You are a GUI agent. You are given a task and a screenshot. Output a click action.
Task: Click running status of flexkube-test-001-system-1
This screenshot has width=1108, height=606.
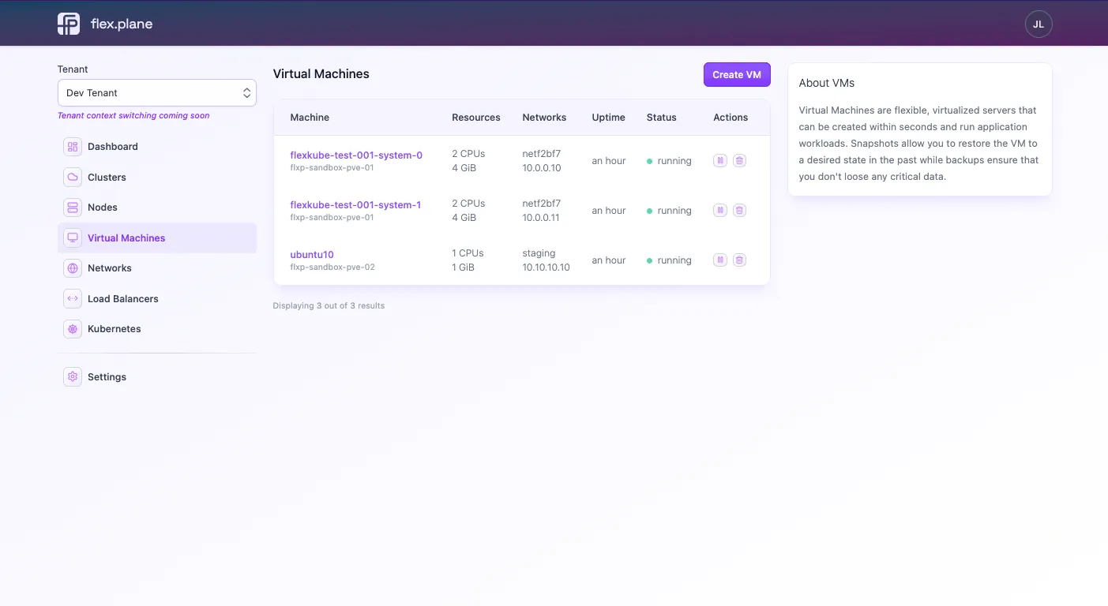click(669, 211)
